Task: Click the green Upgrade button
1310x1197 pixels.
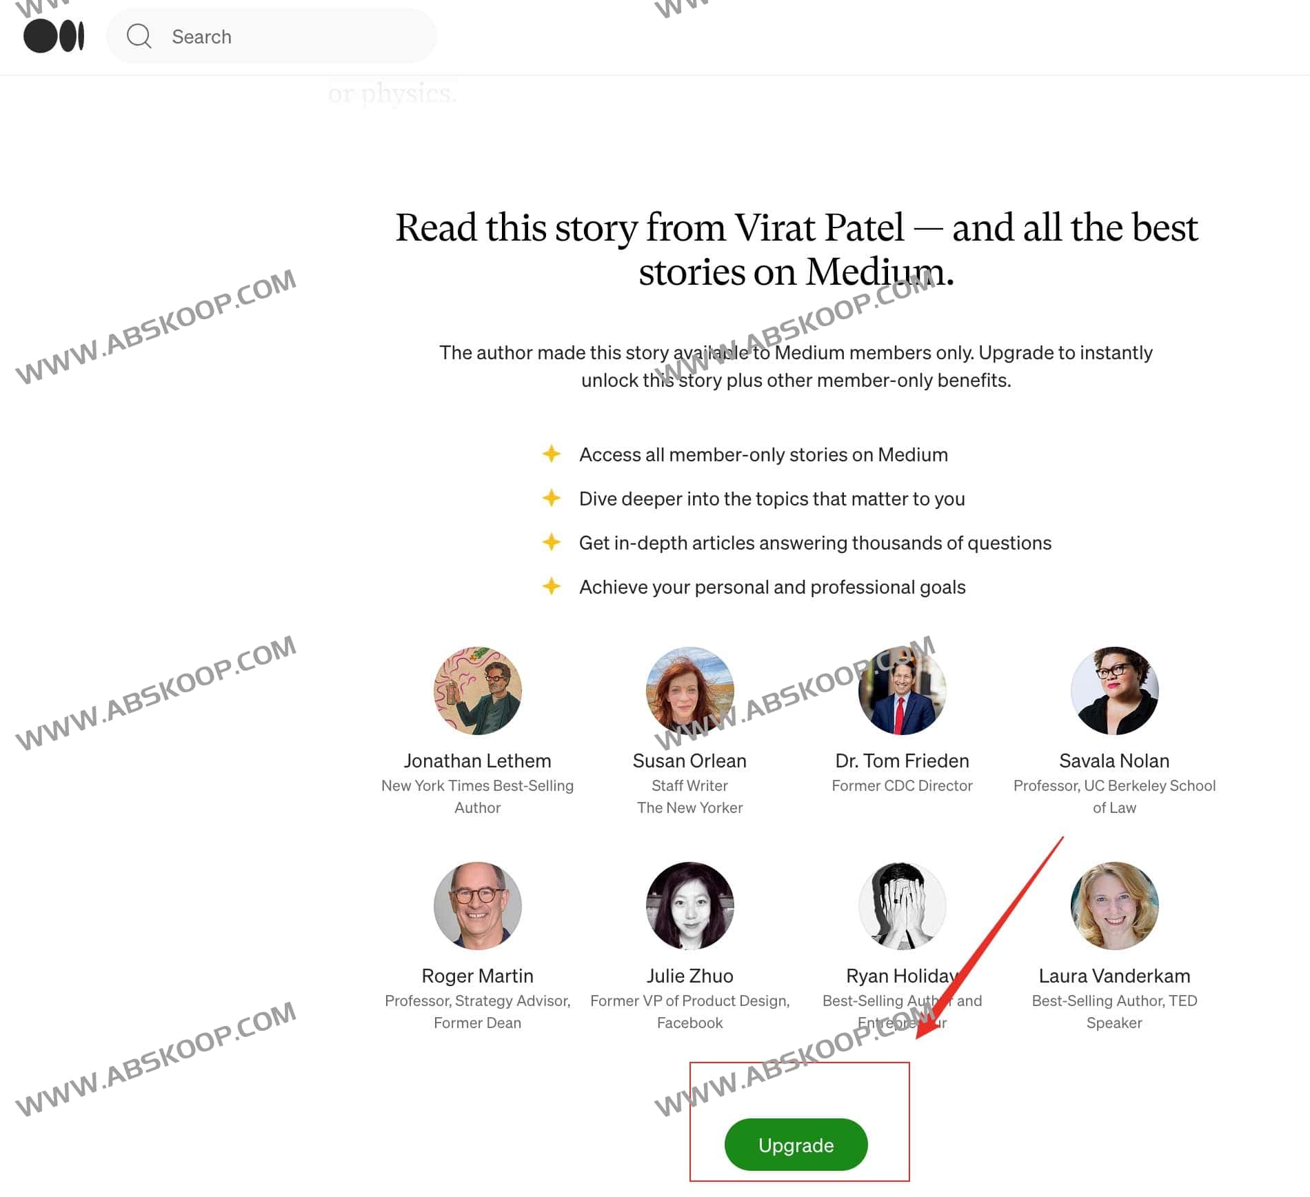Action: 796,1145
